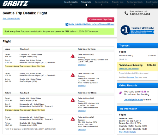Screen dimensions: 158x135
Task: Continue with Flight Only
Action: 101,20
